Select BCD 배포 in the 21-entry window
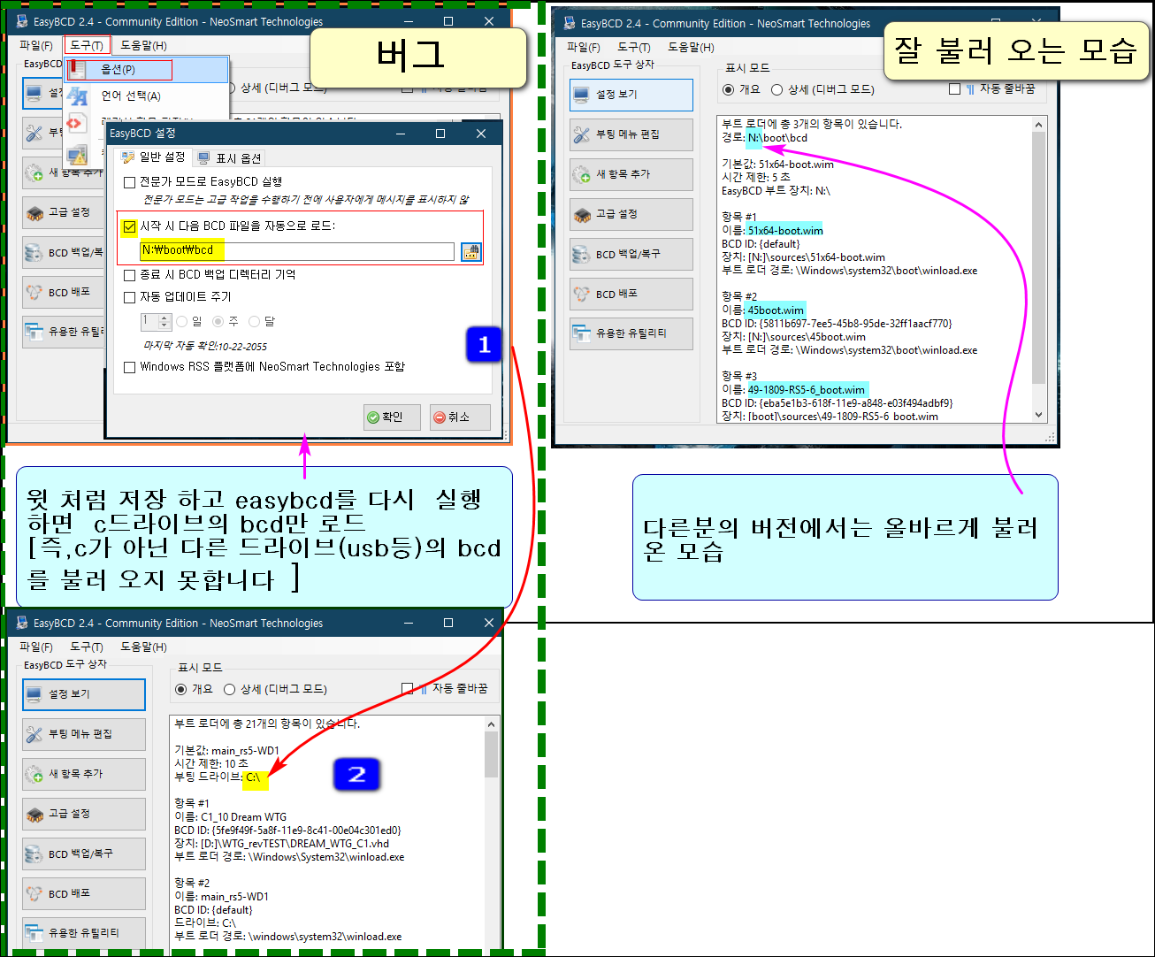The height and width of the screenshot is (957, 1155). pos(84,893)
